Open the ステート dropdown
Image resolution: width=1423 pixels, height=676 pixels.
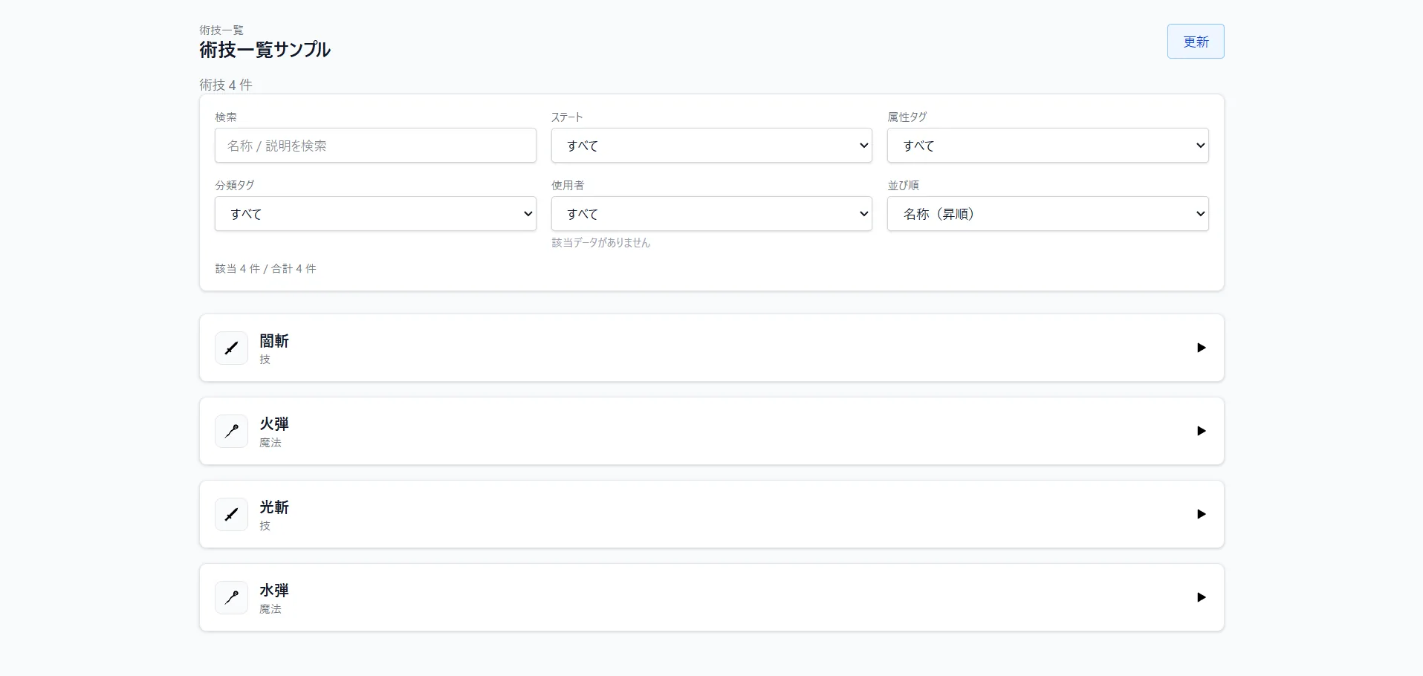point(711,146)
